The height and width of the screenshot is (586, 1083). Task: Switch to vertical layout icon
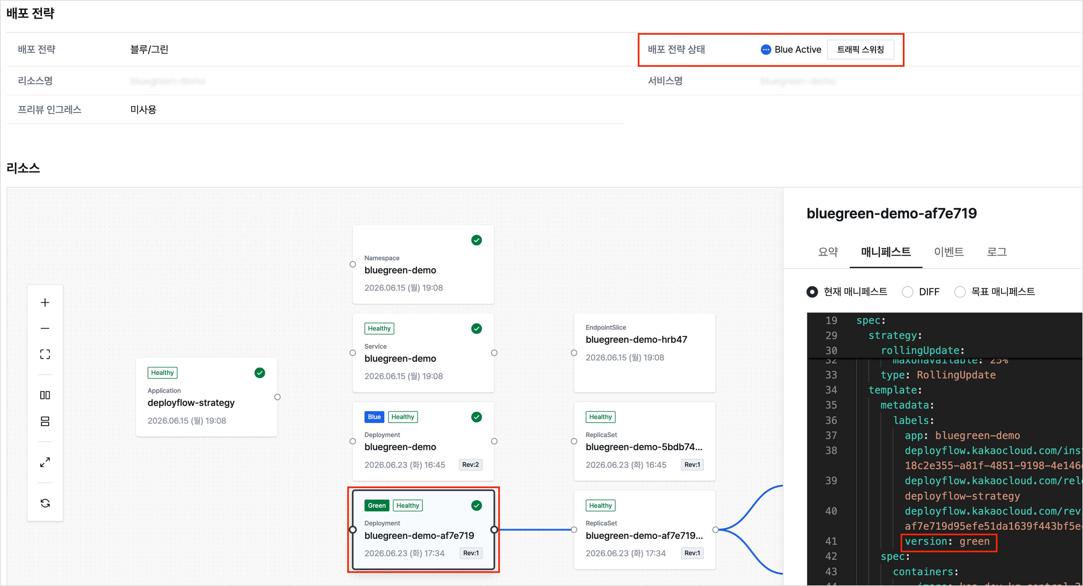(x=45, y=421)
